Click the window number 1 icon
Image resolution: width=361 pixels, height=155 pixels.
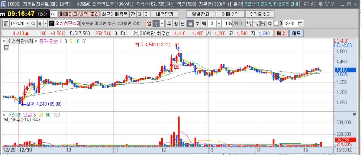pos(4,4)
